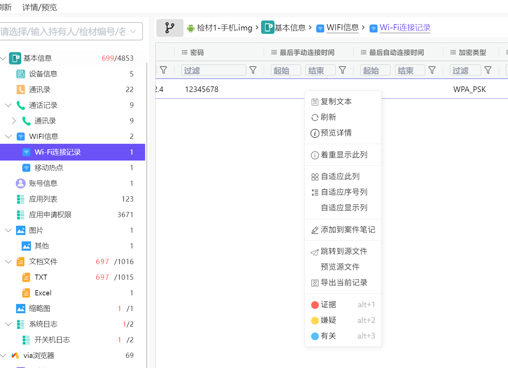This screenshot has width=508, height=368.
Task: Collapse the 图片 tree node
Action: click(8, 230)
